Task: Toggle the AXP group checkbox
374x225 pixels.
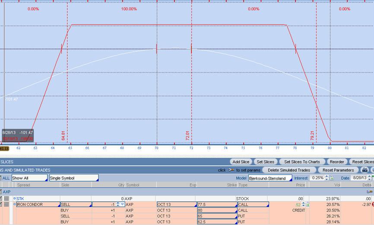Action: pyautogui.click(x=1, y=191)
